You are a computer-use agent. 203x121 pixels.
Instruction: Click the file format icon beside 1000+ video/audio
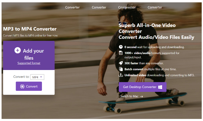coord(121,53)
